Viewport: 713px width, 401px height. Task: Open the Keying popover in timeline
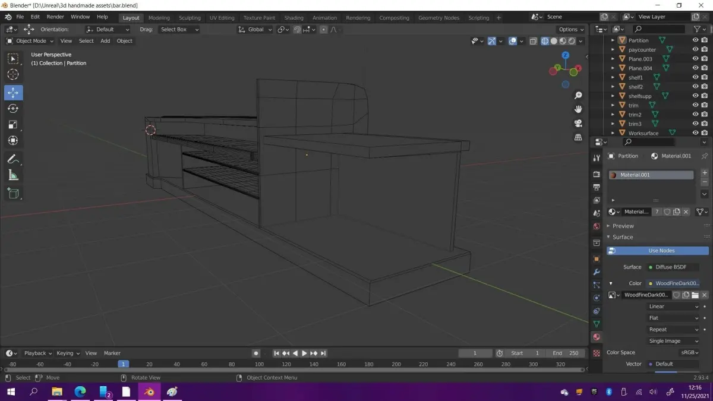point(68,353)
